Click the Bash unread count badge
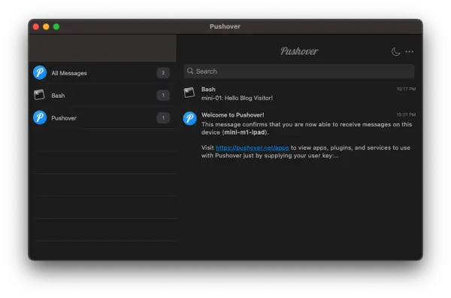 (163, 96)
